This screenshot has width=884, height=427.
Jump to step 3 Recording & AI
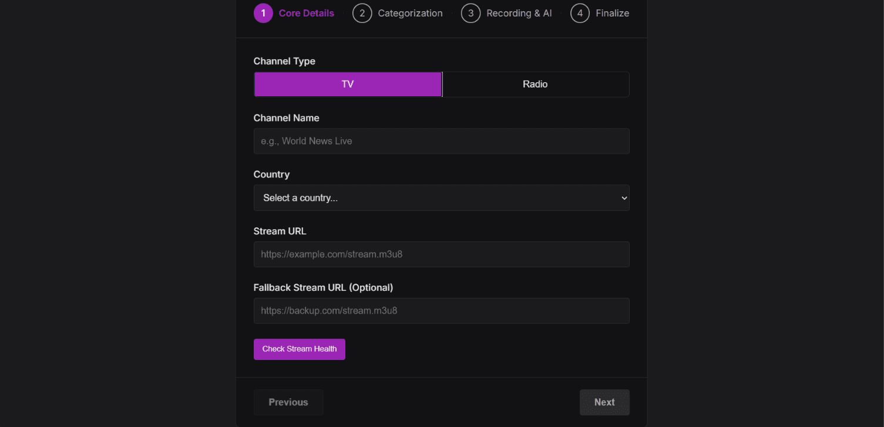[x=506, y=13]
